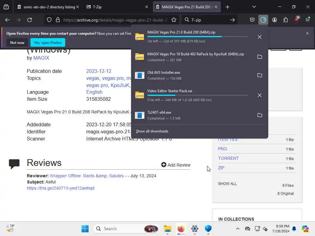Click the taskbar Search box
315x236 pixels.
[x=126, y=229]
